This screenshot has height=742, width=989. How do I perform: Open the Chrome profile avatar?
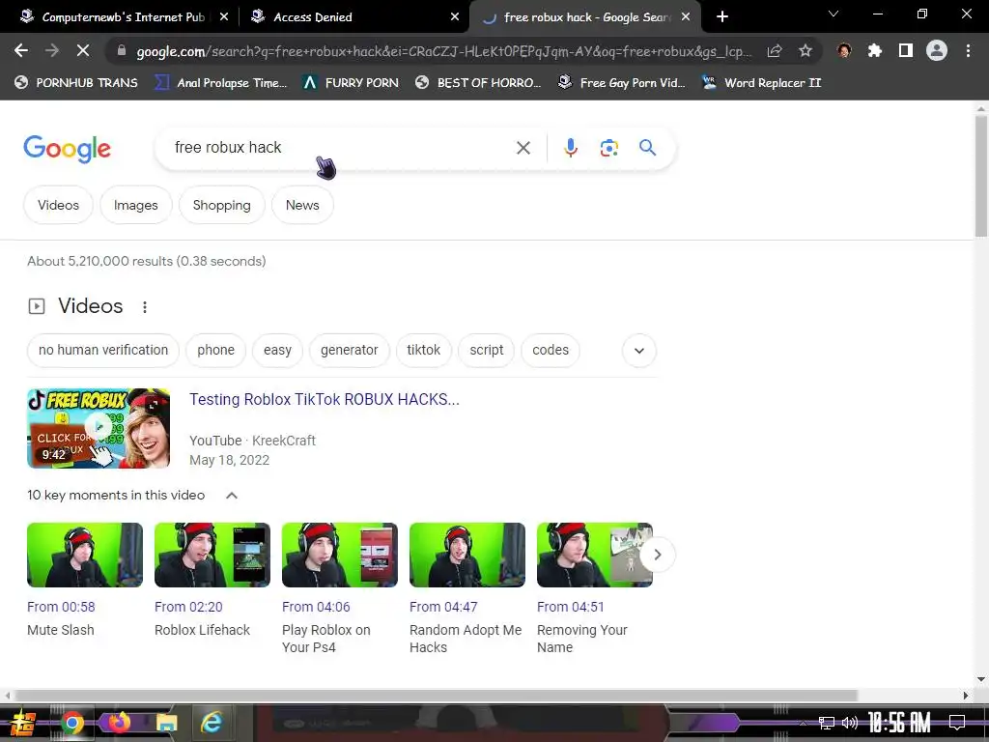click(937, 50)
